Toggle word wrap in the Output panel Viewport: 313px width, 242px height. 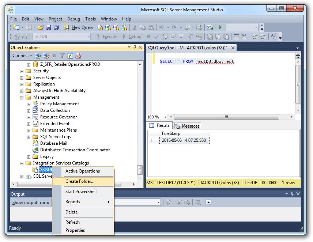click(208, 202)
